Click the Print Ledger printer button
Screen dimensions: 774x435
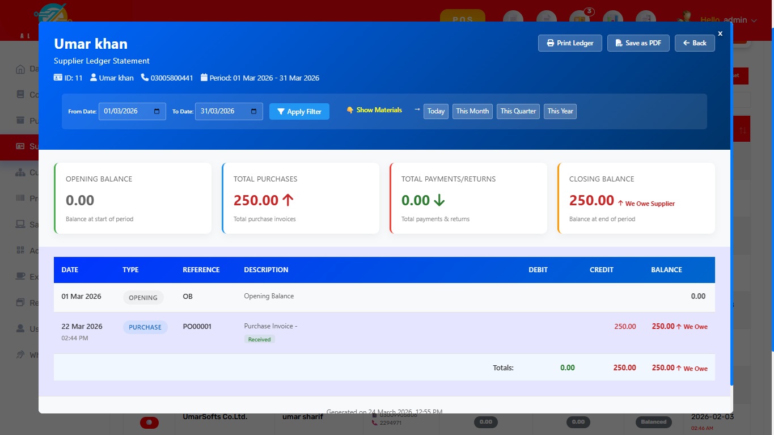click(569, 43)
